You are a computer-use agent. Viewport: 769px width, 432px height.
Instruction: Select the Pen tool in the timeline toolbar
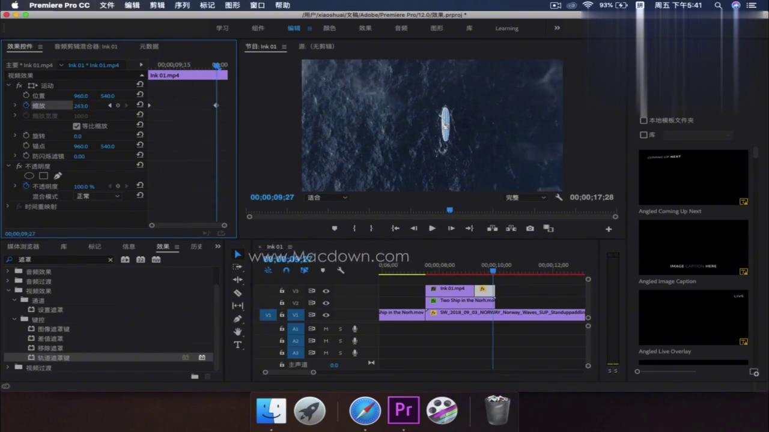click(238, 319)
